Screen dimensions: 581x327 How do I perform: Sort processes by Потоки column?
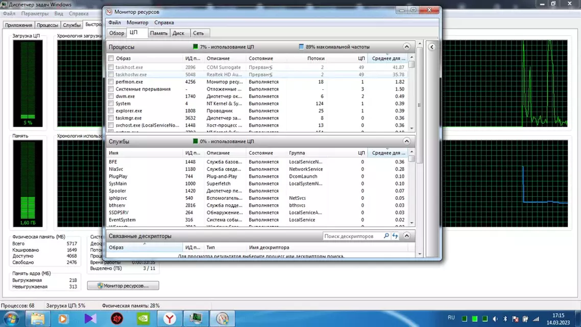(316, 58)
